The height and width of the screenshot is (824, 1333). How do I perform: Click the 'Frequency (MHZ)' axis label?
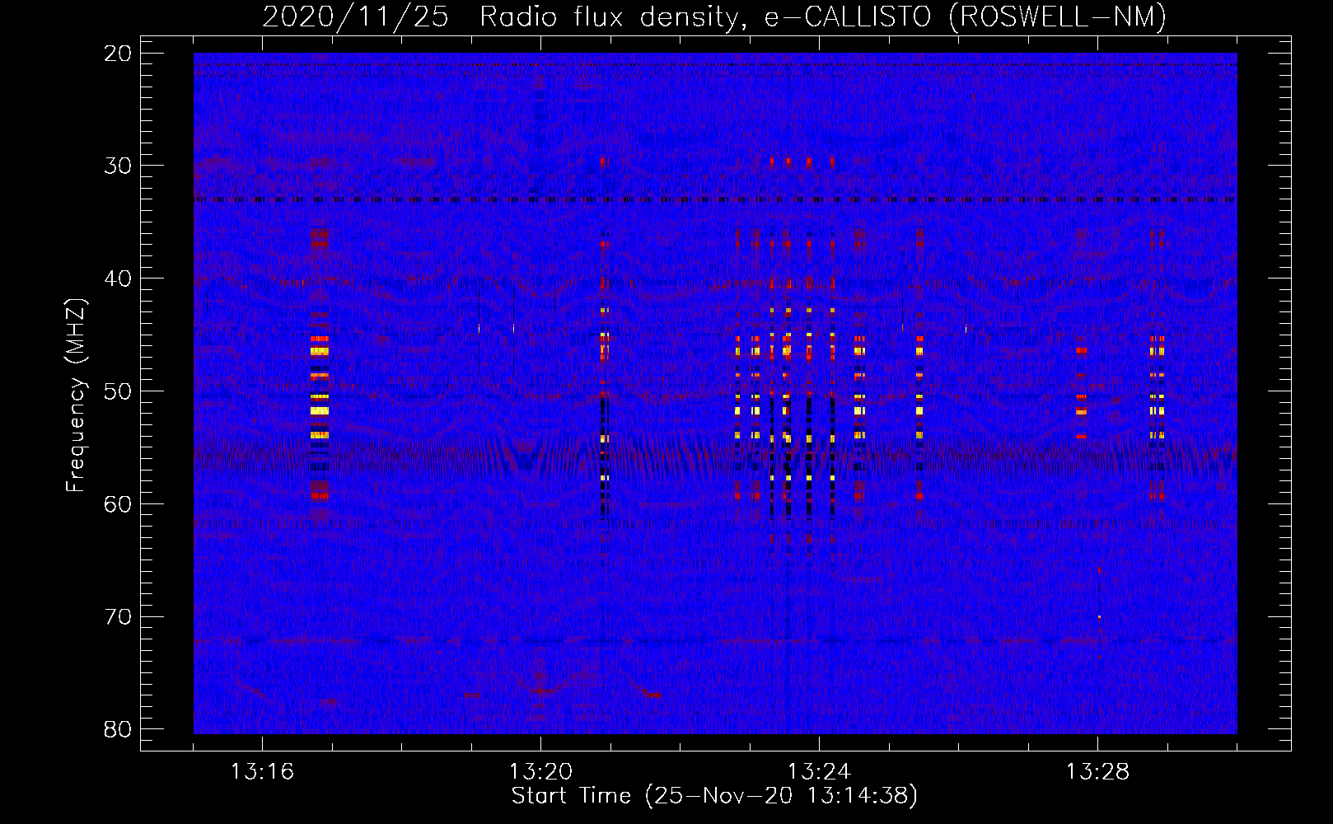click(x=76, y=395)
